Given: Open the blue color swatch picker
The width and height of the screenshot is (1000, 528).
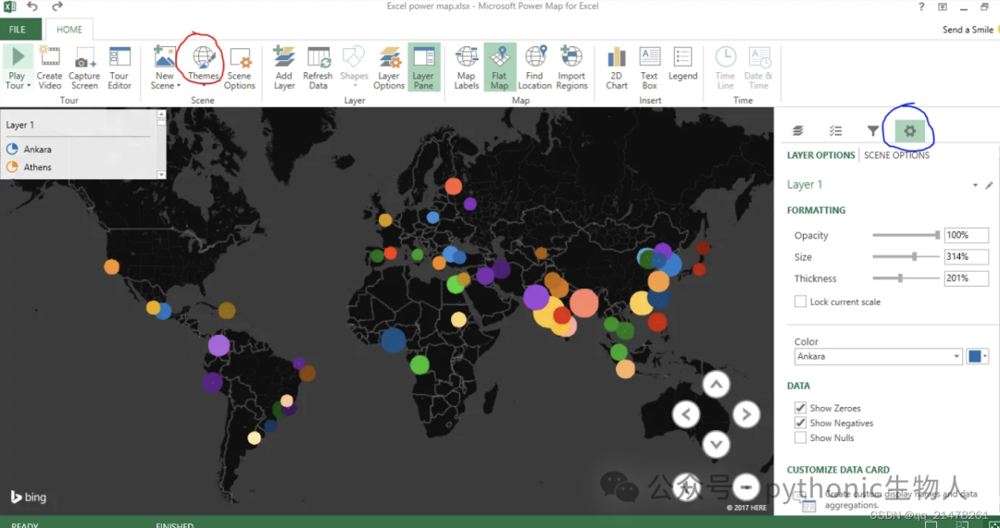Looking at the screenshot, I should tap(977, 357).
